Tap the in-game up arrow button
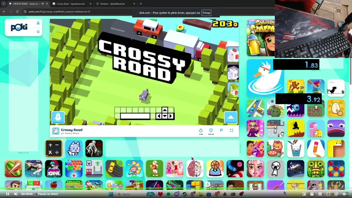 tap(231, 117)
